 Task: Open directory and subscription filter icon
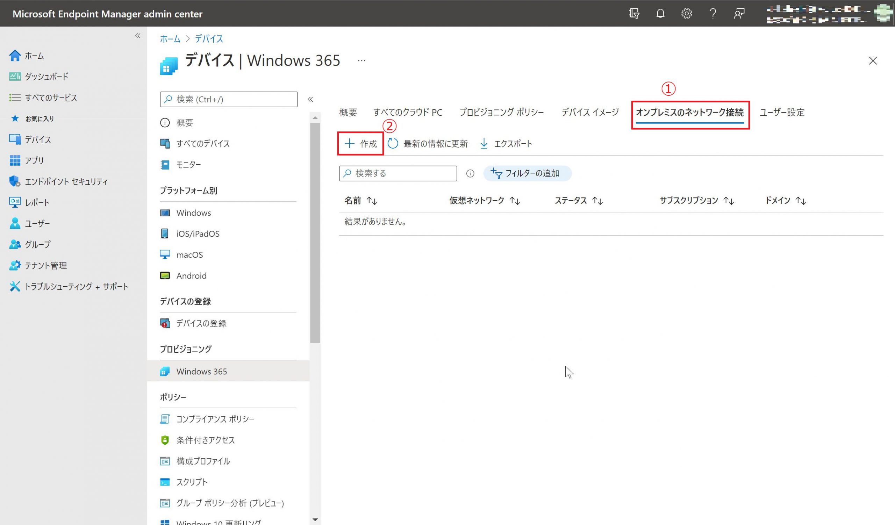point(634,14)
